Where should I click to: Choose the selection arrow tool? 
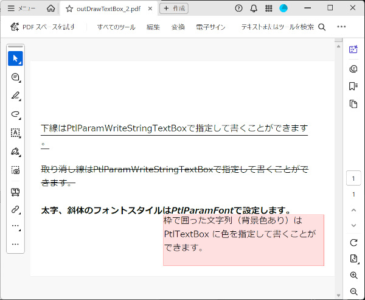15,58
